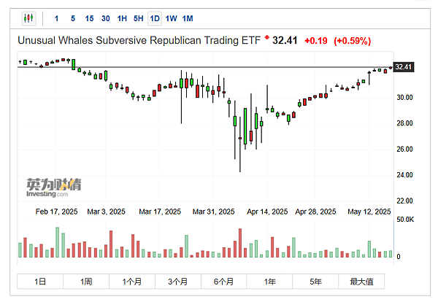Choose the 1M monthly interval
The width and height of the screenshot is (438, 302).
[188, 19]
